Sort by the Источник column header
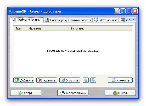Viewport: 146px width, 106px height. coord(100,28)
